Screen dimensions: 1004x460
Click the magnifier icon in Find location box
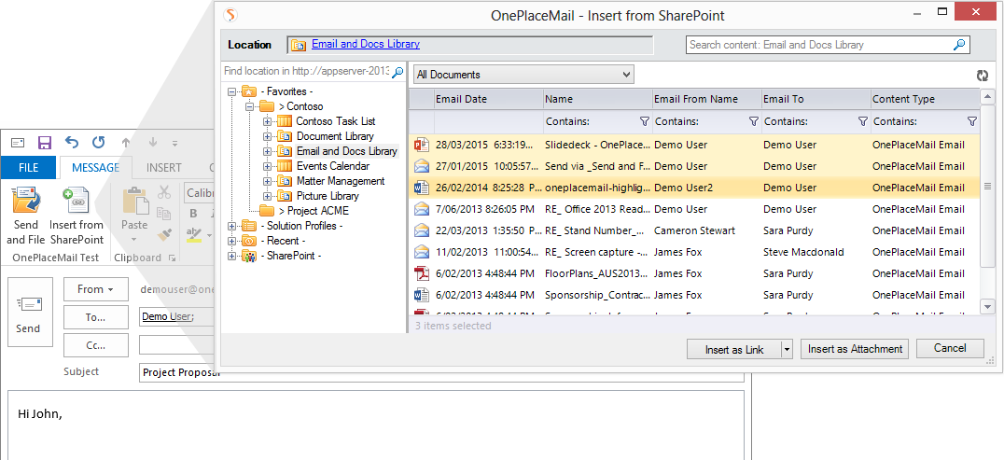397,72
